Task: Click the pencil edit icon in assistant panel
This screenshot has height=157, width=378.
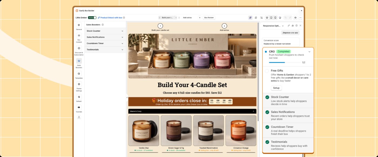Action: pos(289,26)
